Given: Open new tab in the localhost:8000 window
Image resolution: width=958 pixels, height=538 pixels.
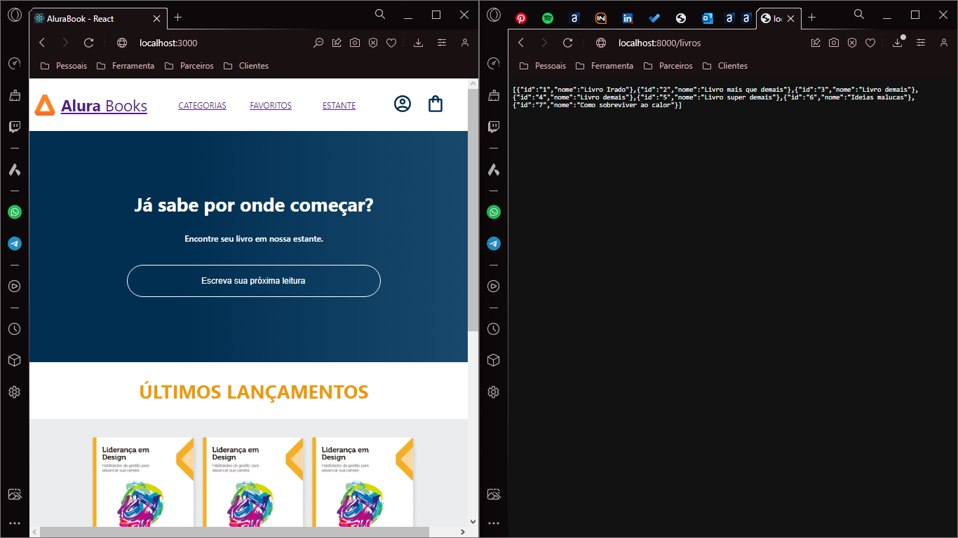Looking at the screenshot, I should pyautogui.click(x=812, y=18).
